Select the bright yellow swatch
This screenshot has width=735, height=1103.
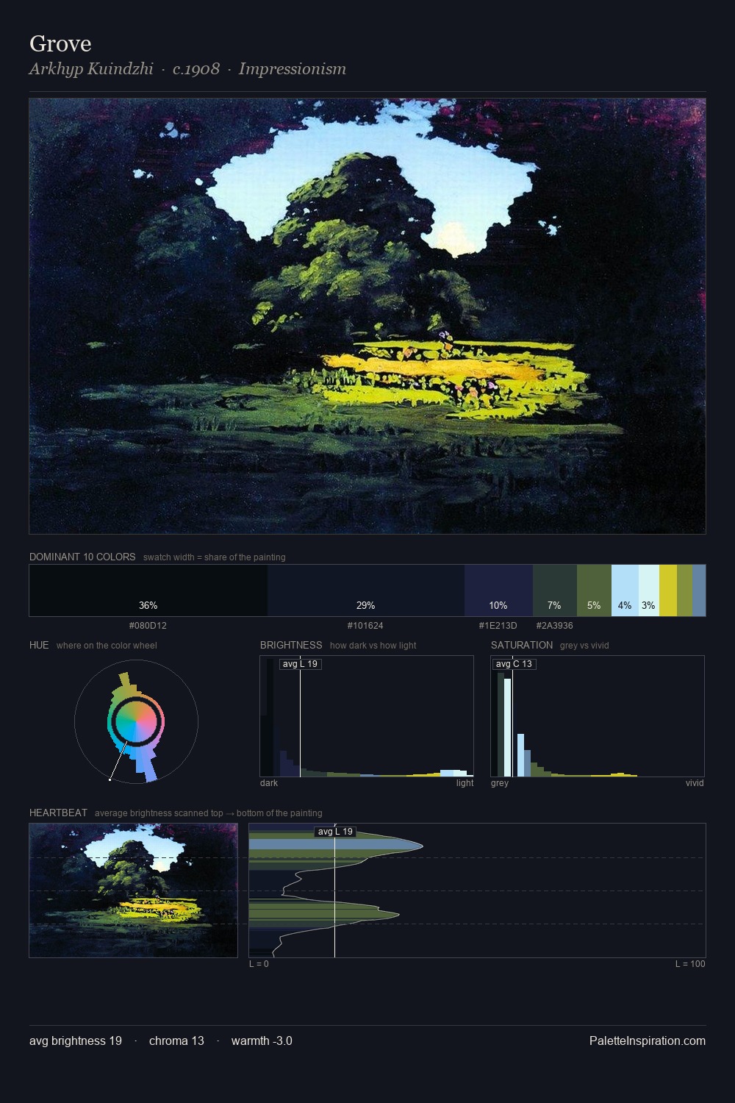click(x=668, y=590)
